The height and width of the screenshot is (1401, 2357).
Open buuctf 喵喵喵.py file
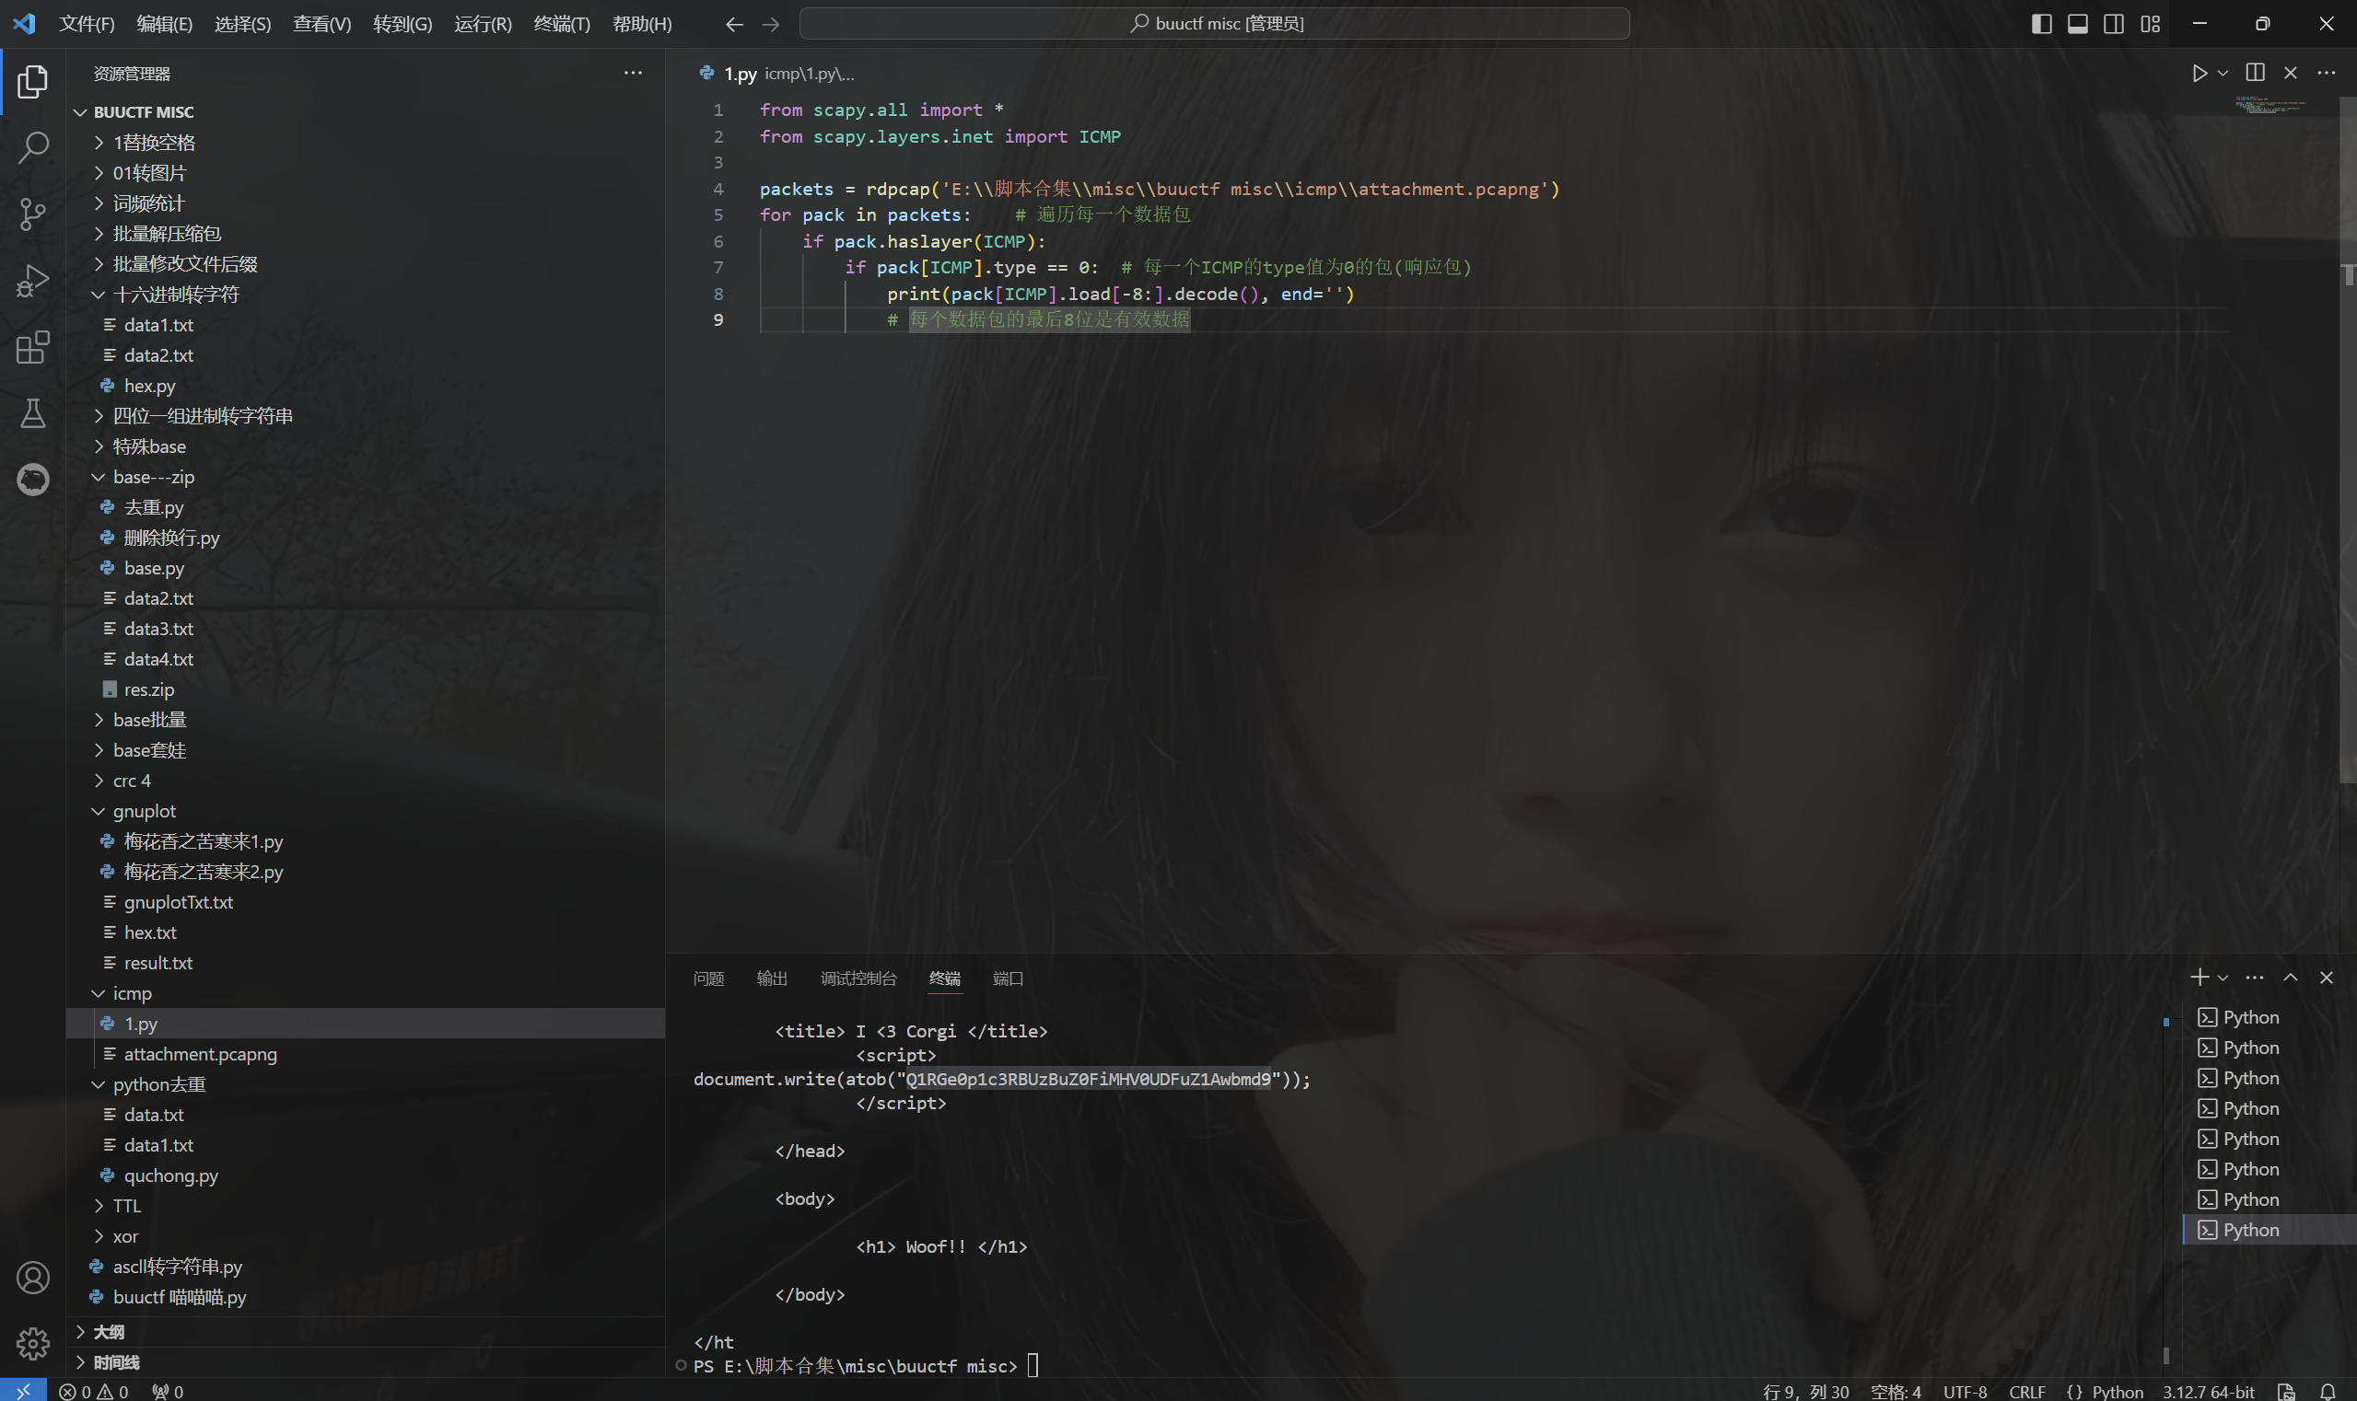pyautogui.click(x=365, y=1297)
